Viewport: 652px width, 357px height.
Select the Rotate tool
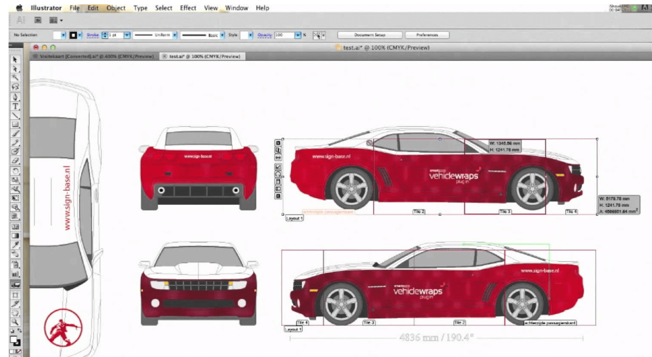pos(15,171)
